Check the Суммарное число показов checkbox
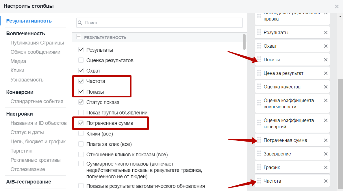 pyautogui.click(x=81, y=164)
